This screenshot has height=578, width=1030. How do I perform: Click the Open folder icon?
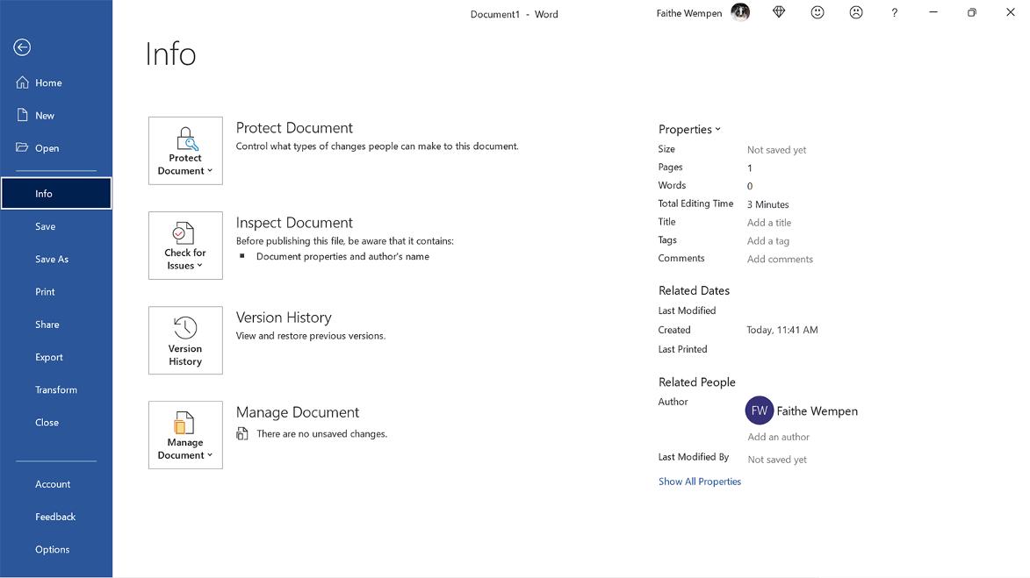click(x=22, y=147)
